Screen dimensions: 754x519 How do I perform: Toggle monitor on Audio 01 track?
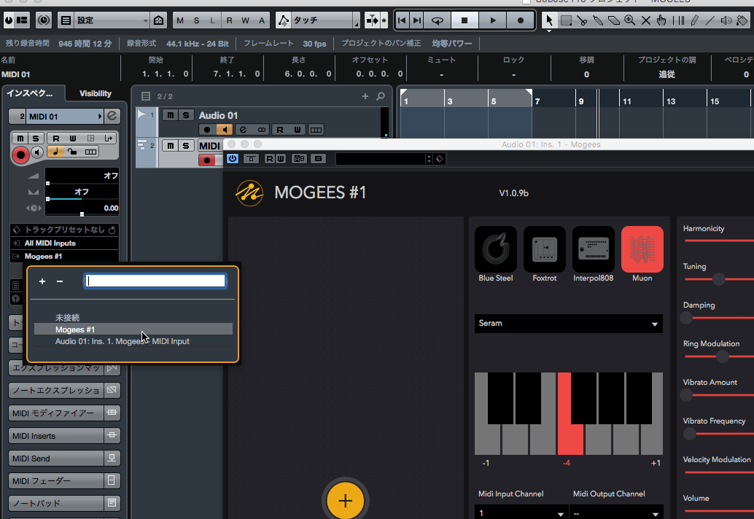point(225,130)
